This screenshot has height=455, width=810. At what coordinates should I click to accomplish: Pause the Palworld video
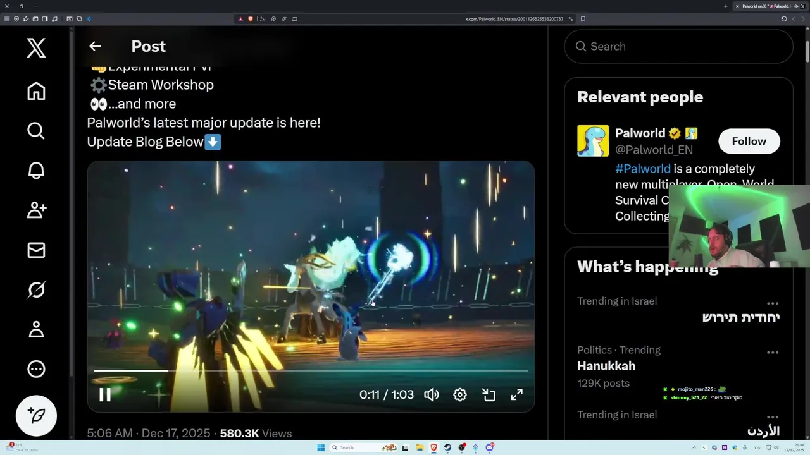coord(105,395)
